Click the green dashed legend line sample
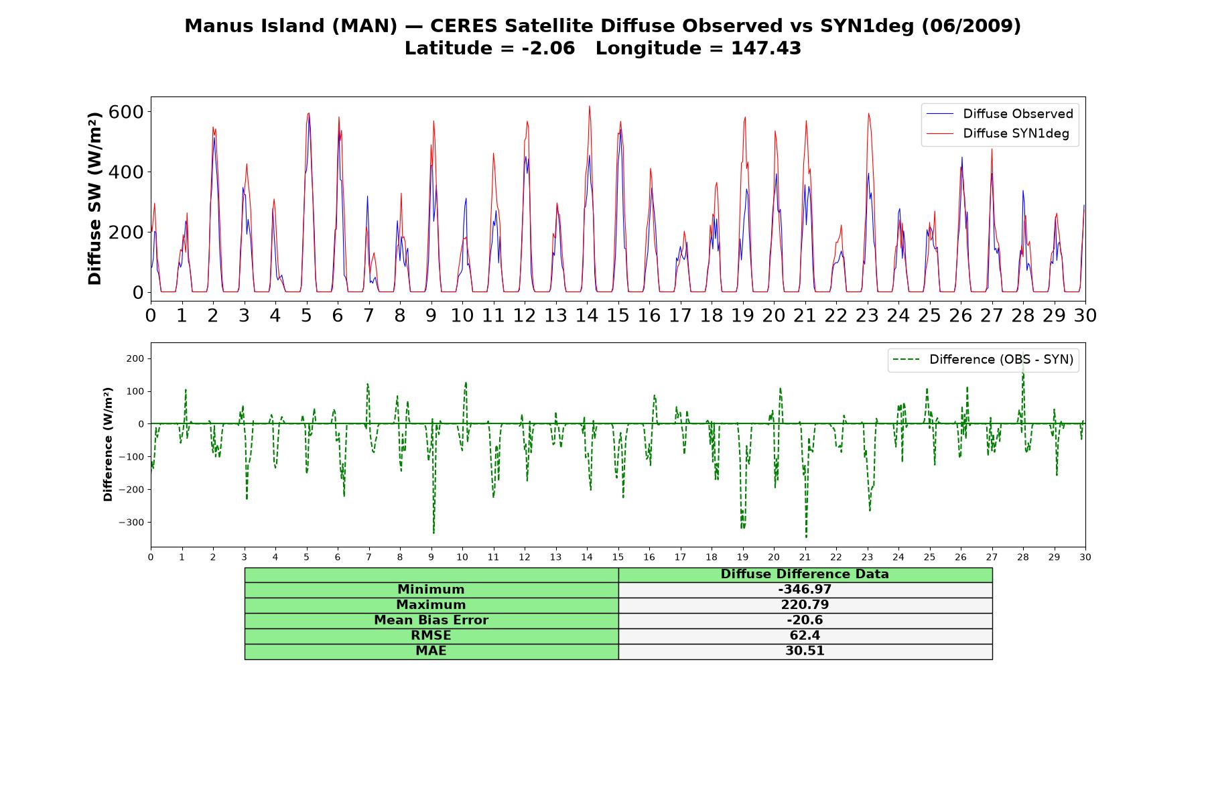 pyautogui.click(x=906, y=360)
